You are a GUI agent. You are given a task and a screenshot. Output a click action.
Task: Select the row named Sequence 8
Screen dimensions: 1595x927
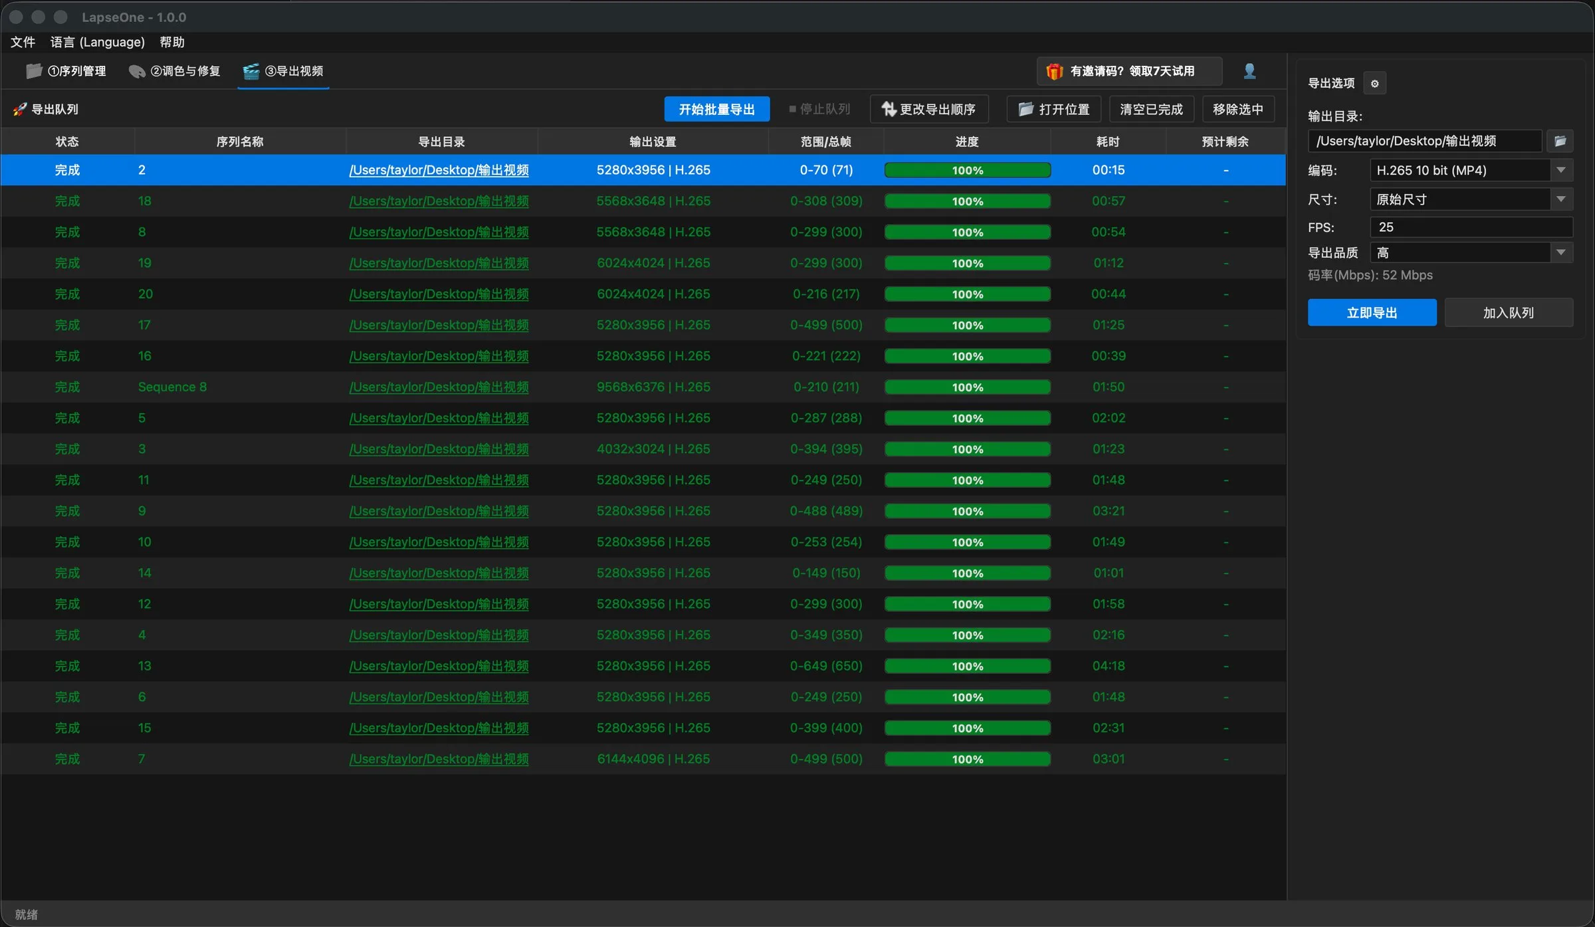(x=643, y=387)
